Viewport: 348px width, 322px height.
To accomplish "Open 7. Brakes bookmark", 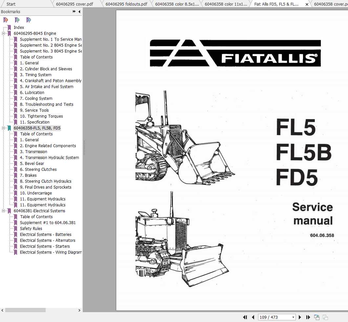I will pos(28,175).
